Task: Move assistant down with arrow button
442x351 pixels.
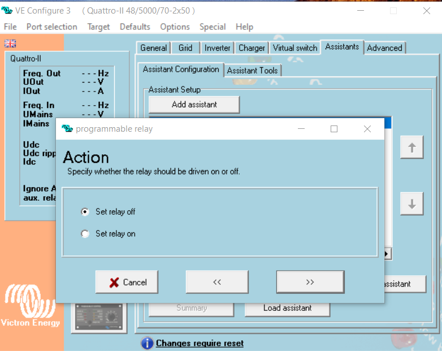Action: click(412, 204)
